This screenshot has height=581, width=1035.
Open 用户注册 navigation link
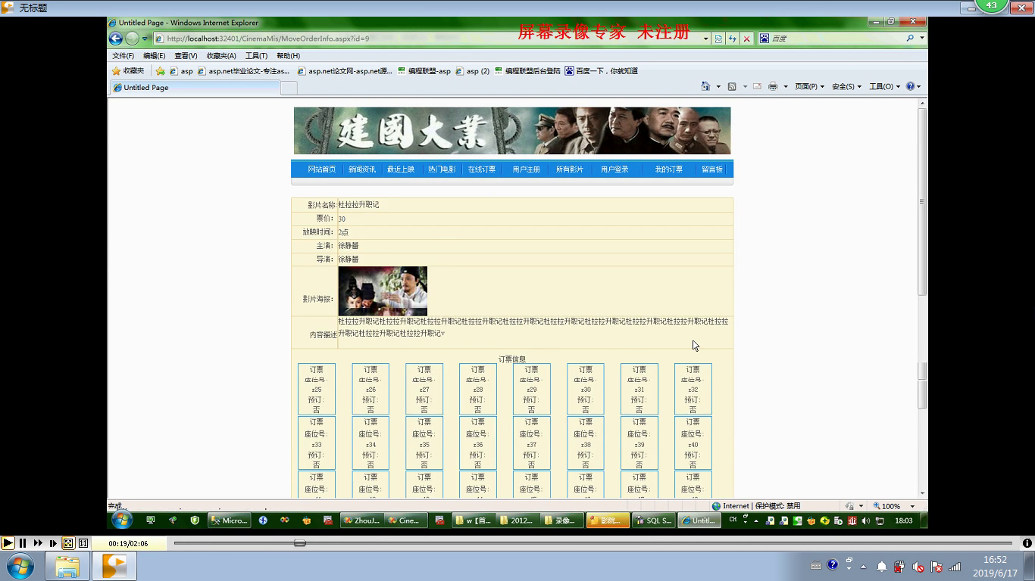click(527, 169)
